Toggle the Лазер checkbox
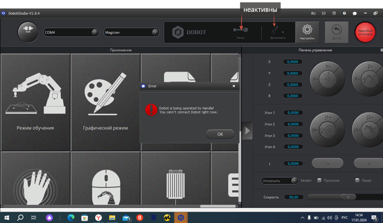Viewport: 383px width, 223px height. coord(357,181)
